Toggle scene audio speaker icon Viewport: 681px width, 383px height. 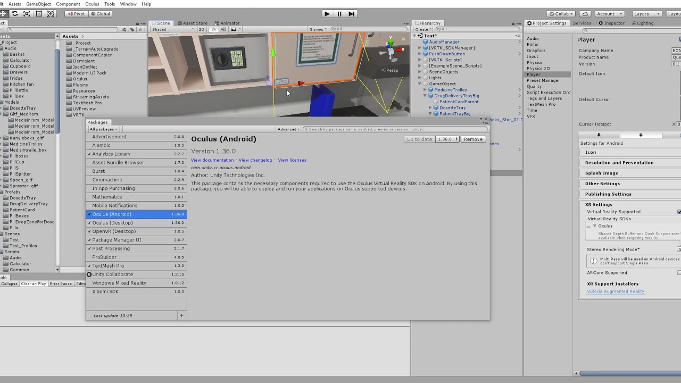point(223,29)
